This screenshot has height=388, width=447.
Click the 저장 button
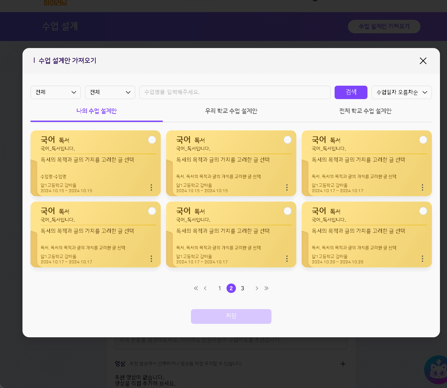point(231,316)
